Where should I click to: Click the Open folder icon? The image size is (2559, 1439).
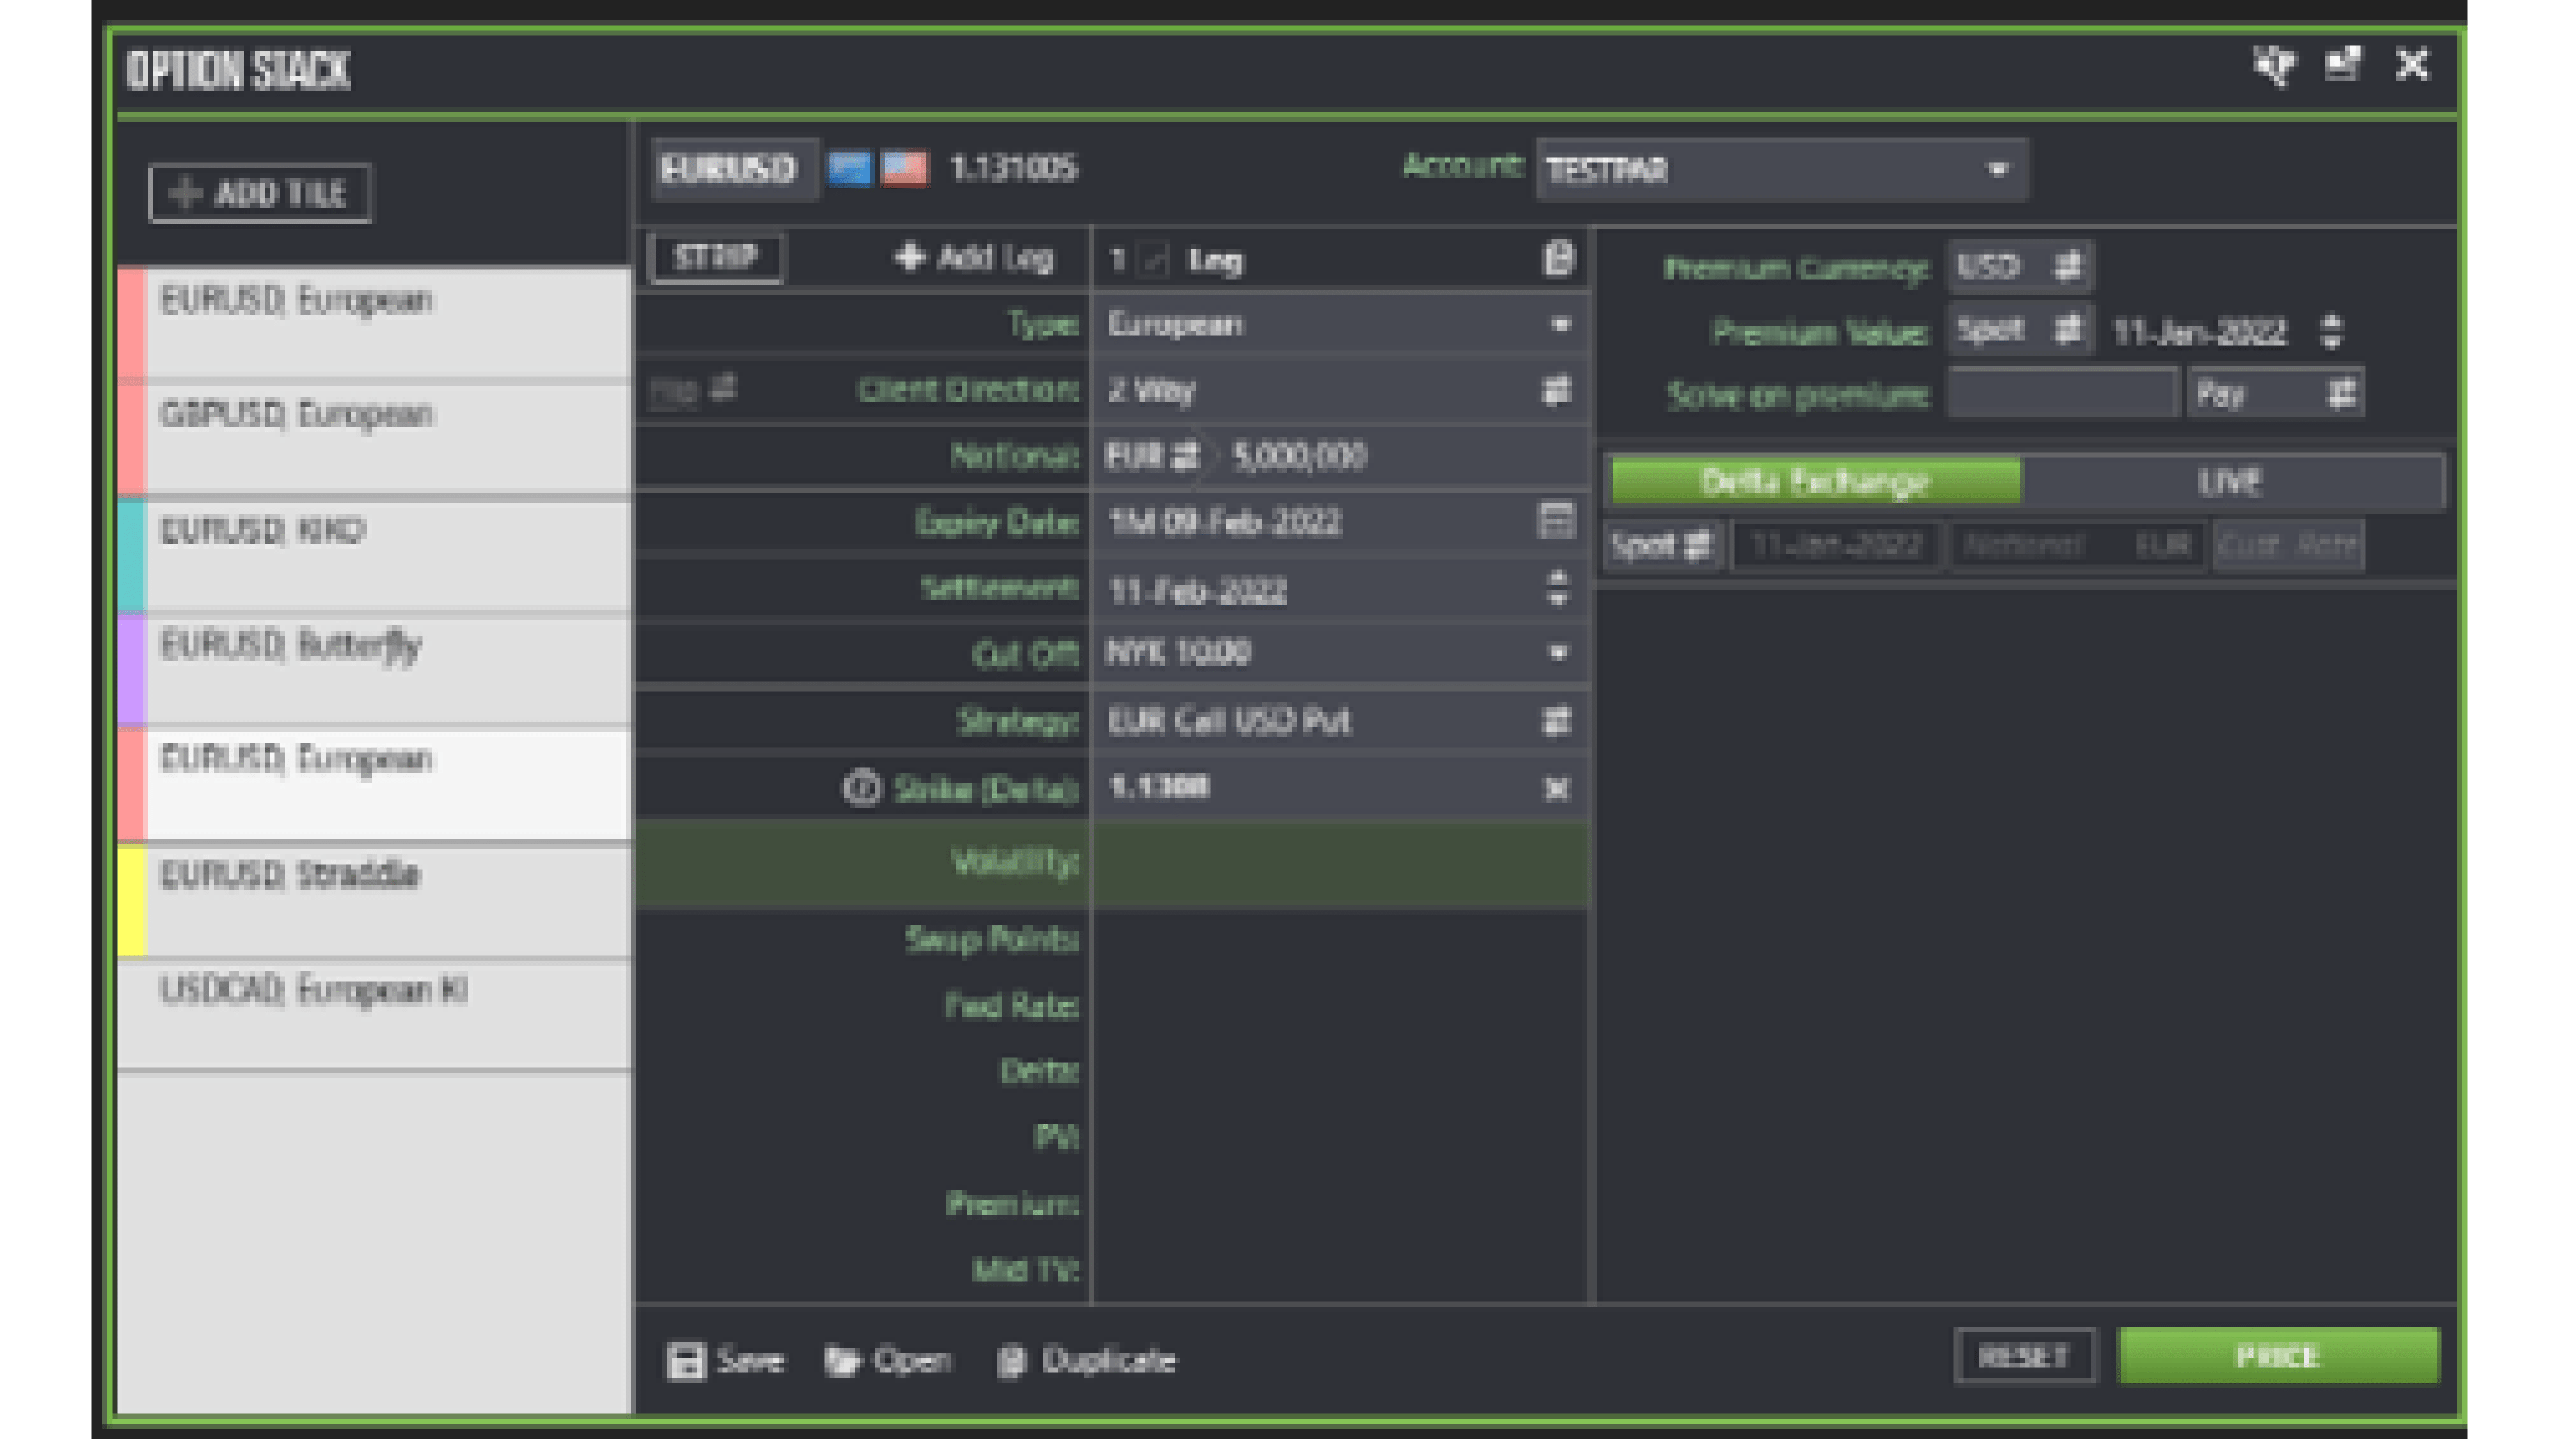click(843, 1360)
